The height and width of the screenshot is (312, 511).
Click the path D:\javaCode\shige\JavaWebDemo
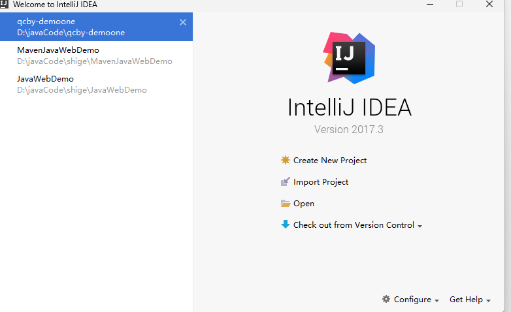[82, 90]
